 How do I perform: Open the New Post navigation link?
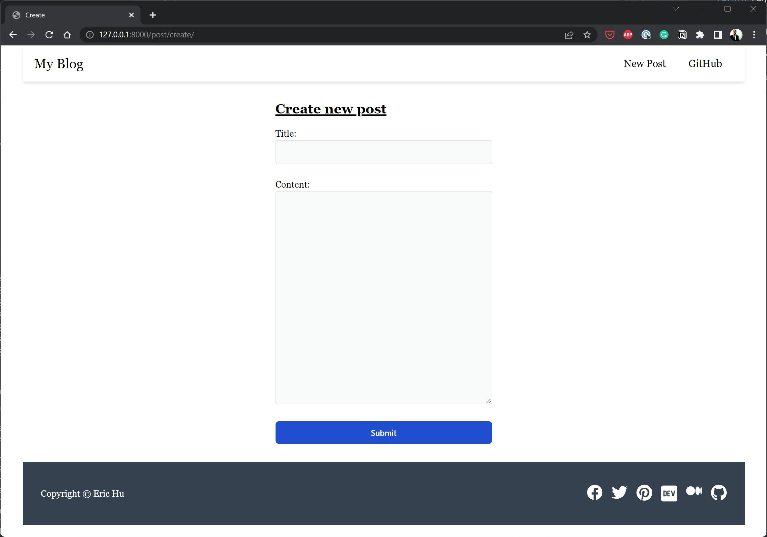coord(645,63)
